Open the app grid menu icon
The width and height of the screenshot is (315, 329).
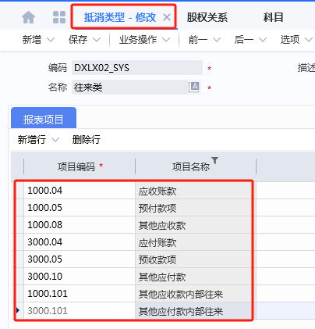[59, 17]
